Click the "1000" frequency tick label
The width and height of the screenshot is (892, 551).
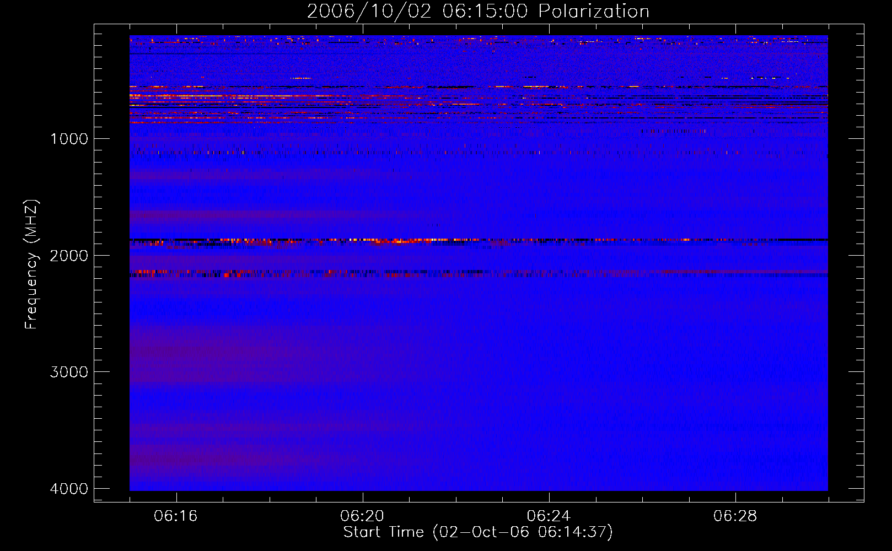tap(69, 139)
